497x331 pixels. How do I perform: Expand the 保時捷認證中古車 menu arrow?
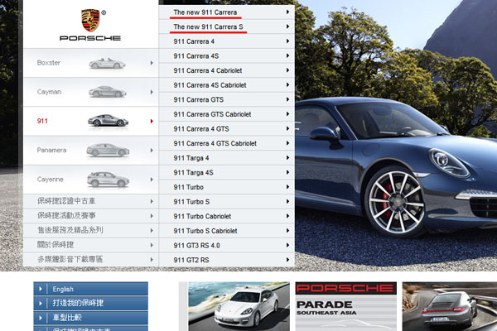(152, 200)
